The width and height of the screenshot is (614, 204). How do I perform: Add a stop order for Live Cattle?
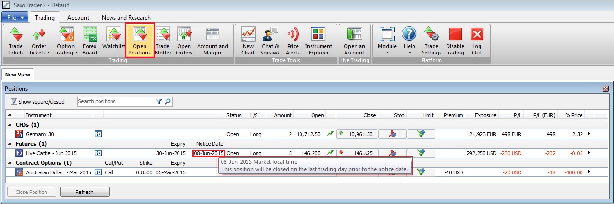coord(392,153)
